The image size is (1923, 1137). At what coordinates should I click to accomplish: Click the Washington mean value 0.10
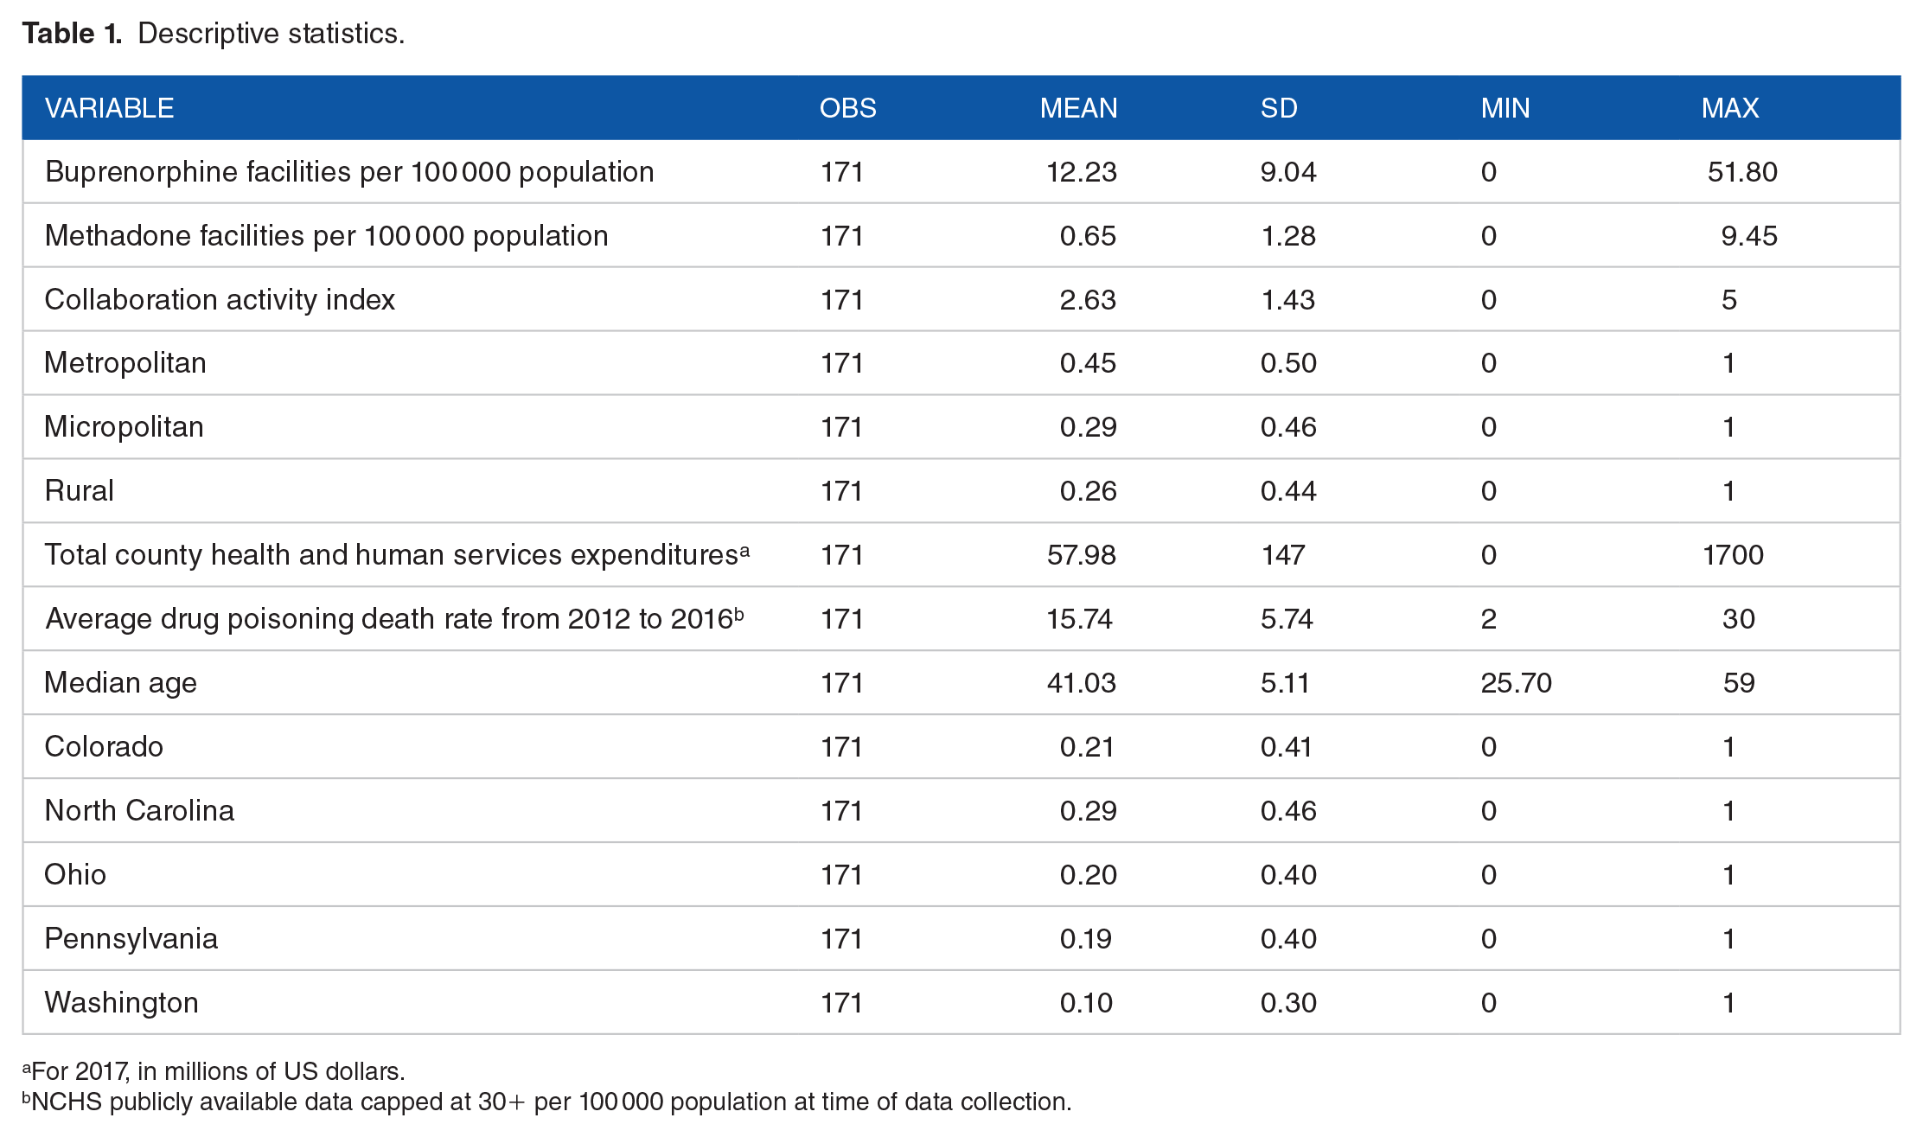[x=1087, y=1003]
